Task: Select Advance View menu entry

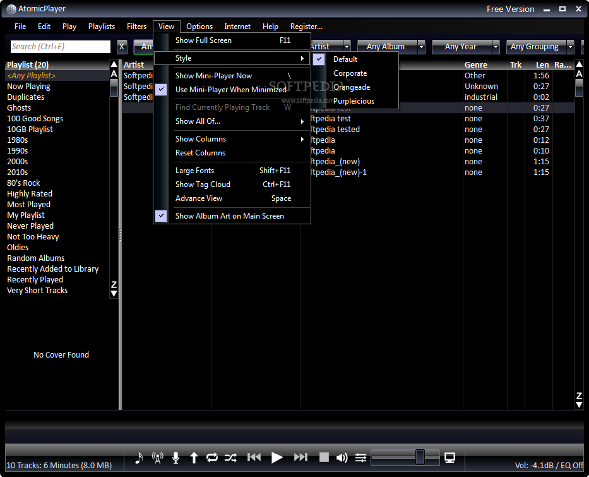Action: pyautogui.click(x=232, y=198)
